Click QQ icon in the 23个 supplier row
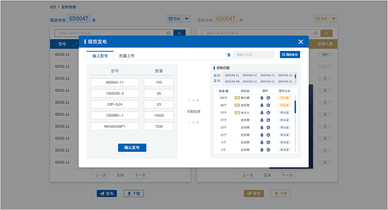This screenshot has width=388, height=210. (x=262, y=128)
